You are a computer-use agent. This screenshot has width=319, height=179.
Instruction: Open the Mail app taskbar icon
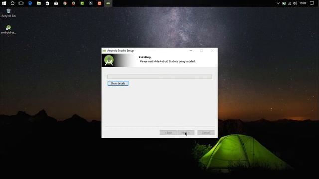[56, 3]
